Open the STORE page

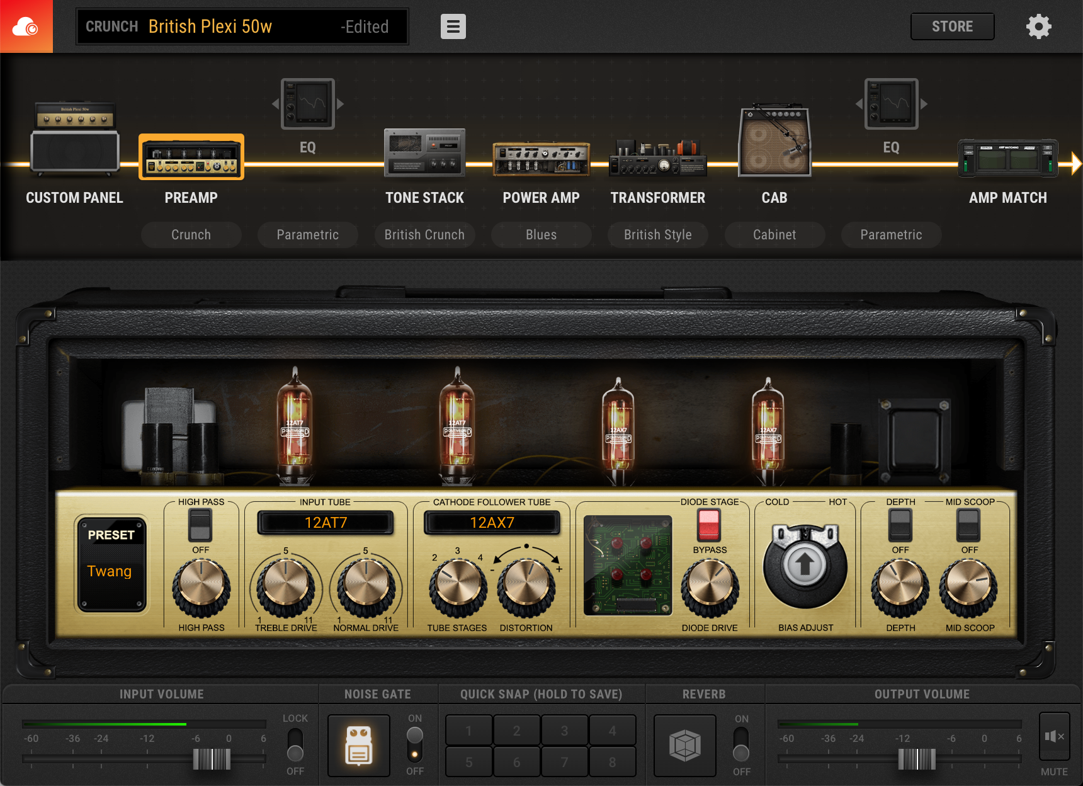pyautogui.click(x=952, y=26)
